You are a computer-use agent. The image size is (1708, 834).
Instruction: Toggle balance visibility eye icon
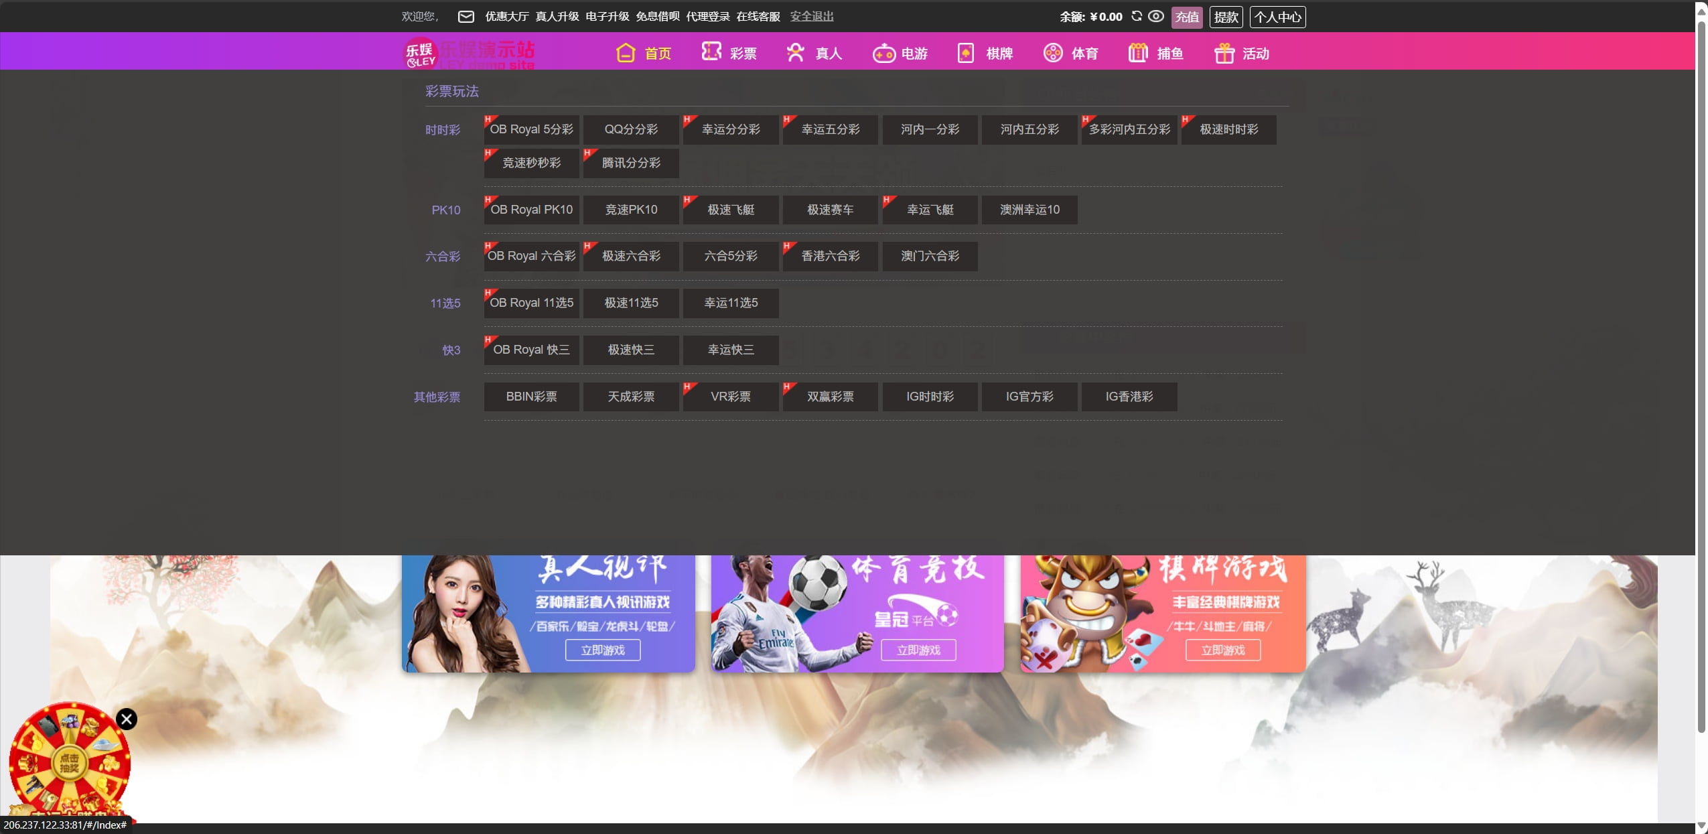1156,16
